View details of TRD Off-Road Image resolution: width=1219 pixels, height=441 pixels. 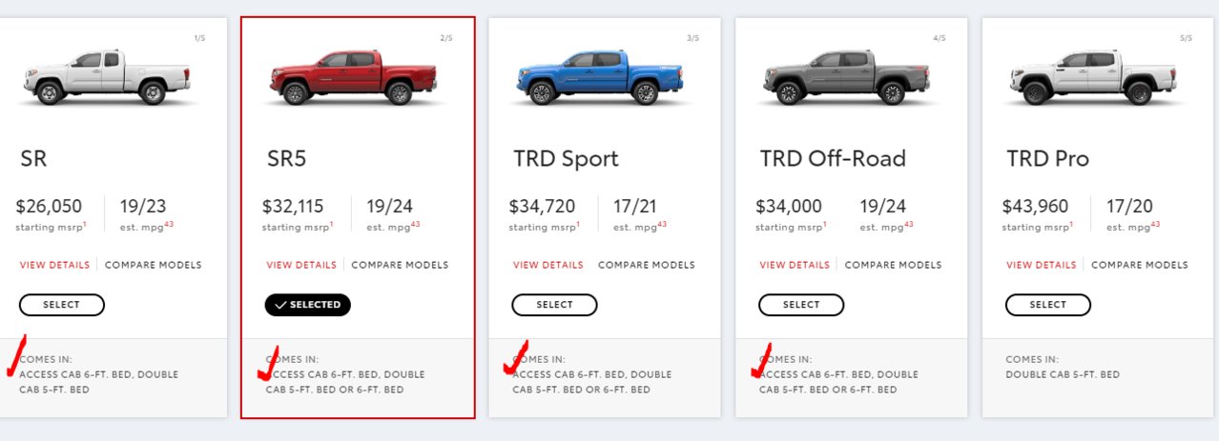[795, 265]
